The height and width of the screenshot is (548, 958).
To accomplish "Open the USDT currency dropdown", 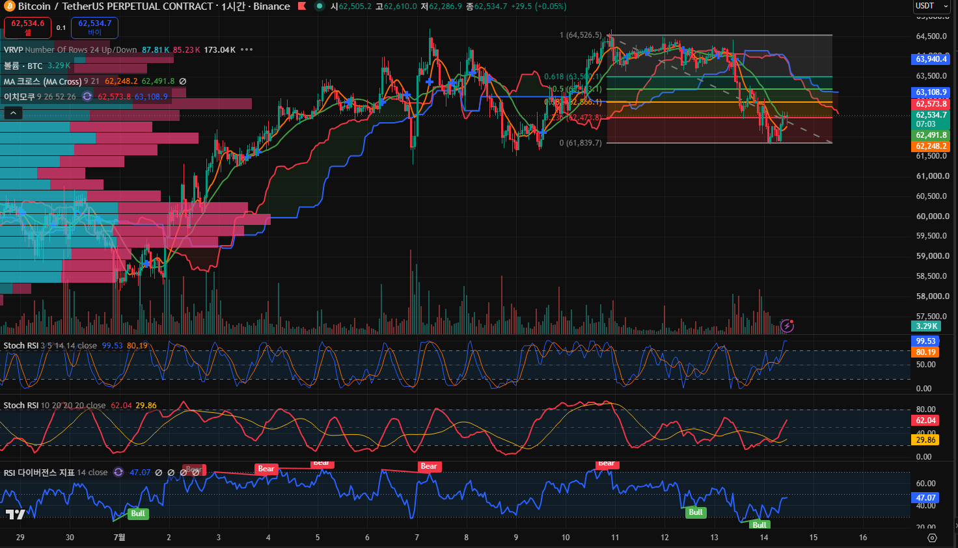I will click(931, 6).
